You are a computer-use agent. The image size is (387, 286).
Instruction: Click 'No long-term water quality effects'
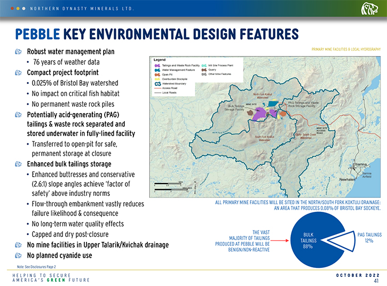tap(78, 224)
